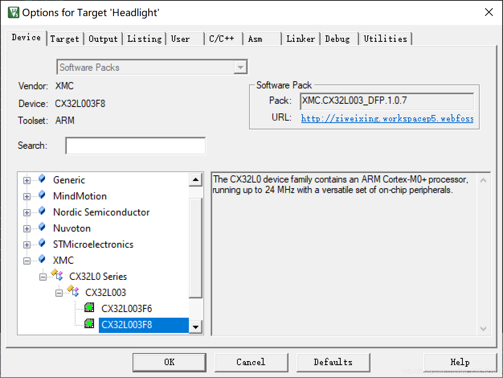The width and height of the screenshot is (503, 378).
Task: Click description pane scrollbar down arrow
Action: pyautogui.click(x=483, y=329)
